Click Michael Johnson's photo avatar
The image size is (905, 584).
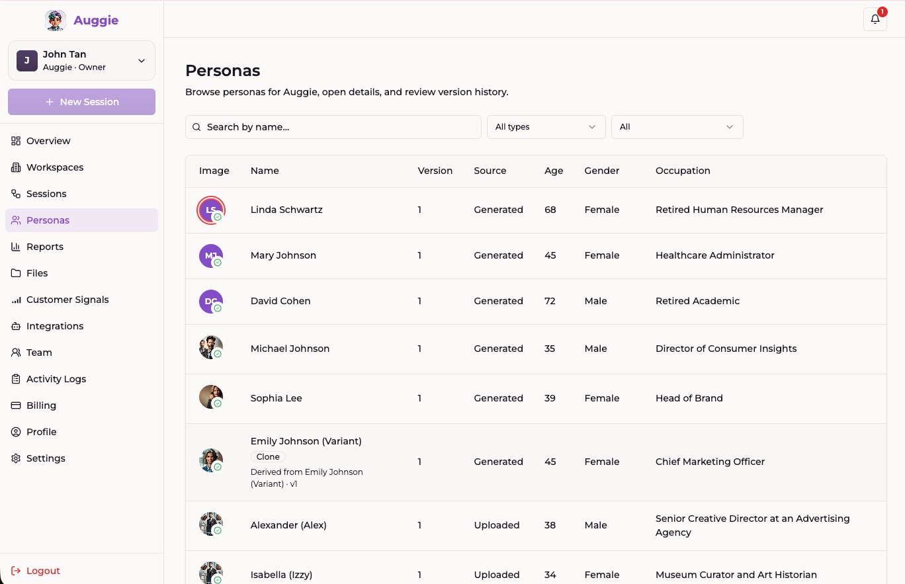coord(211,347)
